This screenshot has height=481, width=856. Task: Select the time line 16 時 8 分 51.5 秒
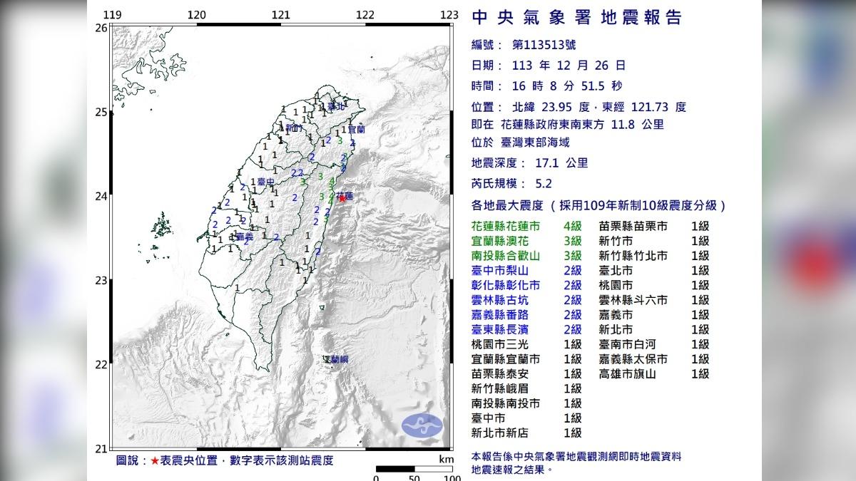(x=546, y=86)
